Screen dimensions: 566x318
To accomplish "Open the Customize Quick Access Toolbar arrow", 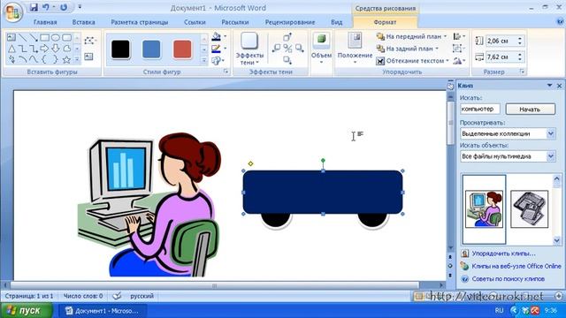I will [x=80, y=7].
